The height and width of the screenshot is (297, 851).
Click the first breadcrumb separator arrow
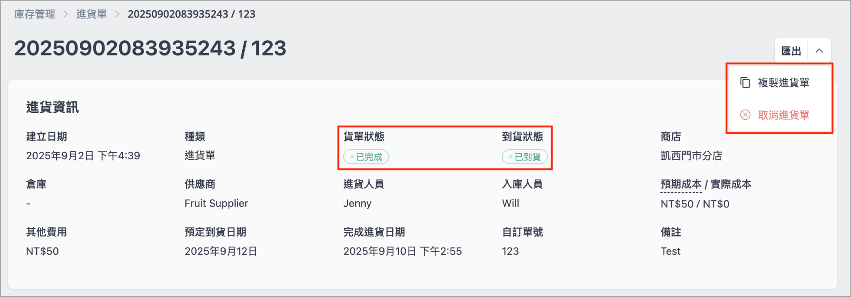(x=66, y=14)
